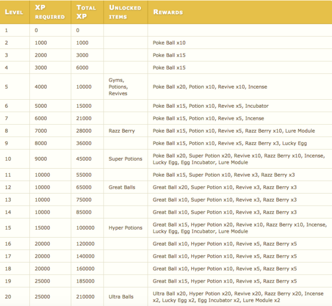Click the Gyms, Potions, Revives unlocked cell
Screen dimensions: 332x306
click(x=118, y=86)
